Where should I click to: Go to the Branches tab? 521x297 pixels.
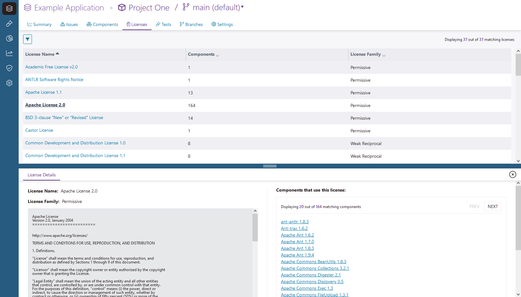pyautogui.click(x=191, y=24)
